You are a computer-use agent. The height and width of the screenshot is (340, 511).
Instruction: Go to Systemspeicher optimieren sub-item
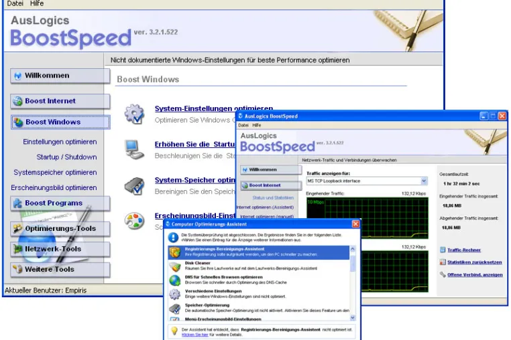point(55,173)
